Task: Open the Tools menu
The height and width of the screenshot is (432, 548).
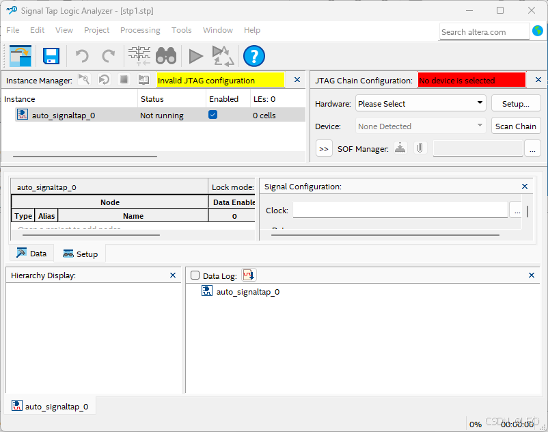Action: (x=181, y=30)
